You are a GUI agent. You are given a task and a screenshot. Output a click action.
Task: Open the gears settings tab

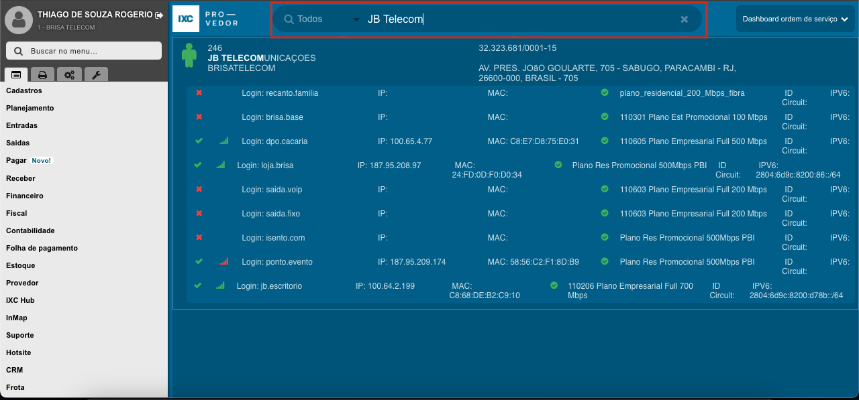tap(69, 75)
